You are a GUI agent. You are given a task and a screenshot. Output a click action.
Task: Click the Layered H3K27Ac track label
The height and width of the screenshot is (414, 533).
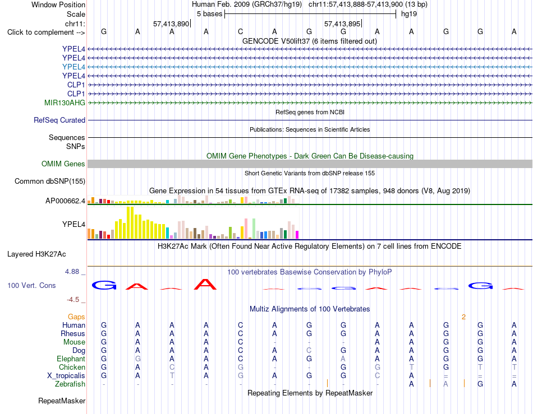(x=36, y=254)
